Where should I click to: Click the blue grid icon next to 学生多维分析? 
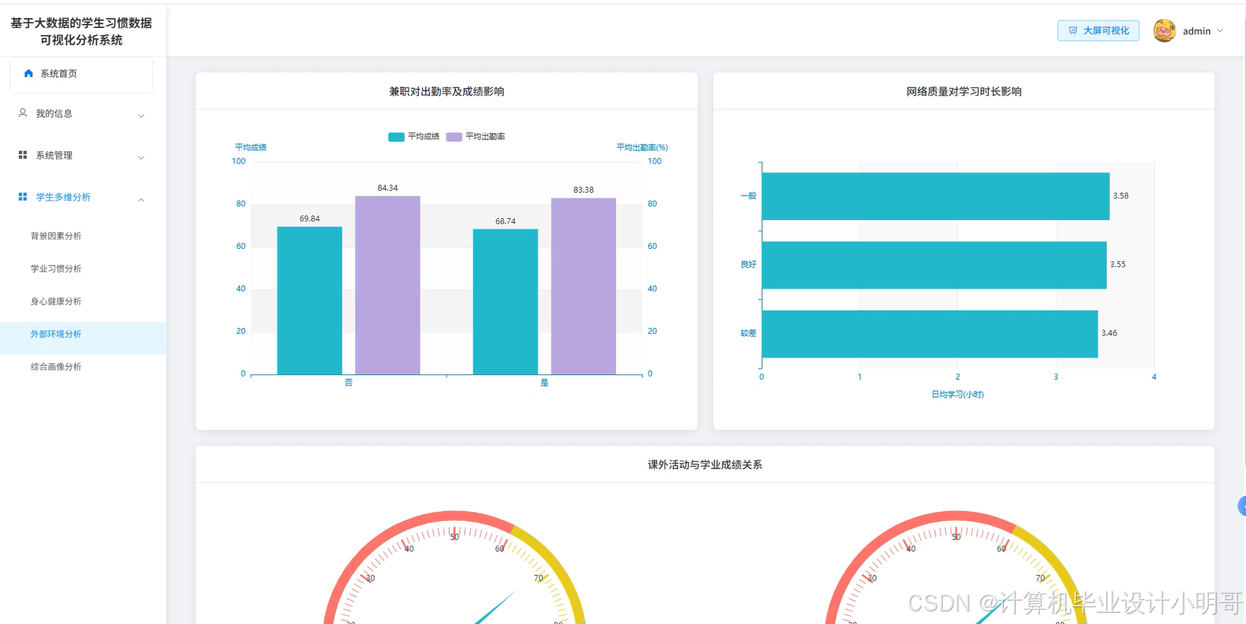22,197
